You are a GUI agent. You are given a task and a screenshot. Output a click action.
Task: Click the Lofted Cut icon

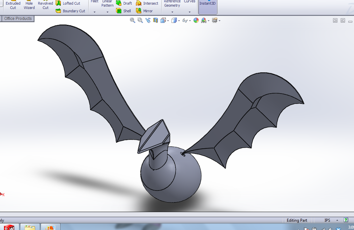(58, 3)
